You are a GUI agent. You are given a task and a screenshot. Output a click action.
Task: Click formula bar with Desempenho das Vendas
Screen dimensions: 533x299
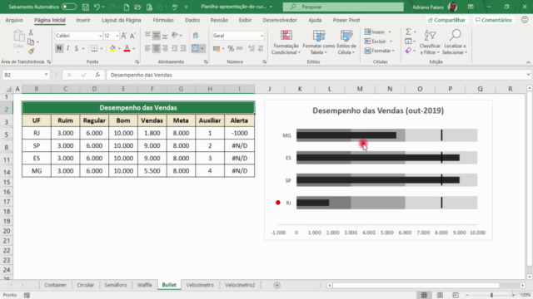(316, 75)
